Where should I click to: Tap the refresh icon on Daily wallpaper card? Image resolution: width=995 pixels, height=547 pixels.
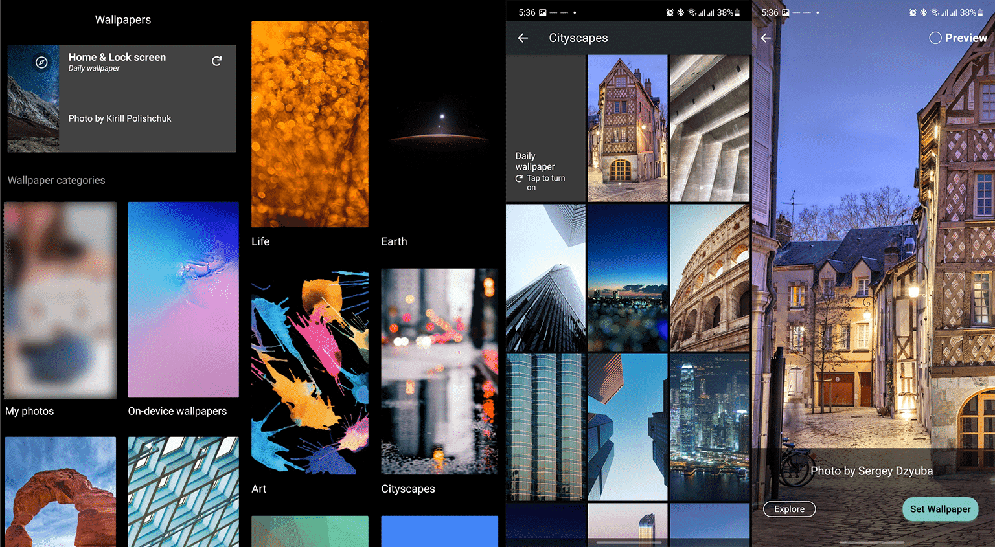pyautogui.click(x=217, y=61)
